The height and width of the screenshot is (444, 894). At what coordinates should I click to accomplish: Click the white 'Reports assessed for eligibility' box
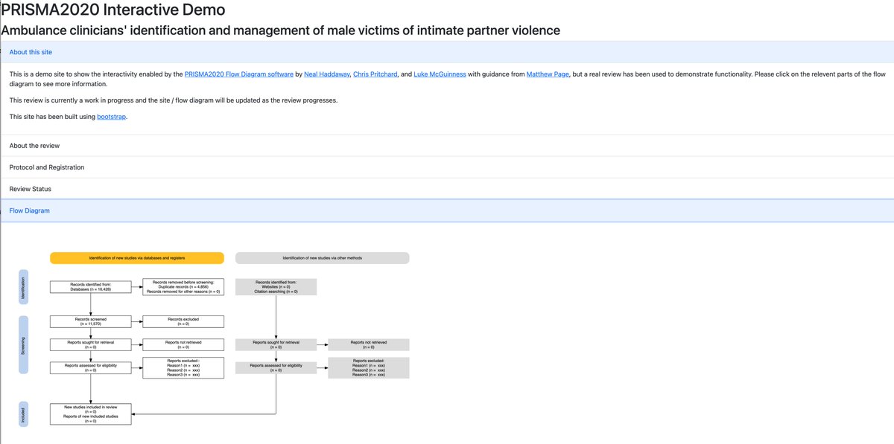91,368
